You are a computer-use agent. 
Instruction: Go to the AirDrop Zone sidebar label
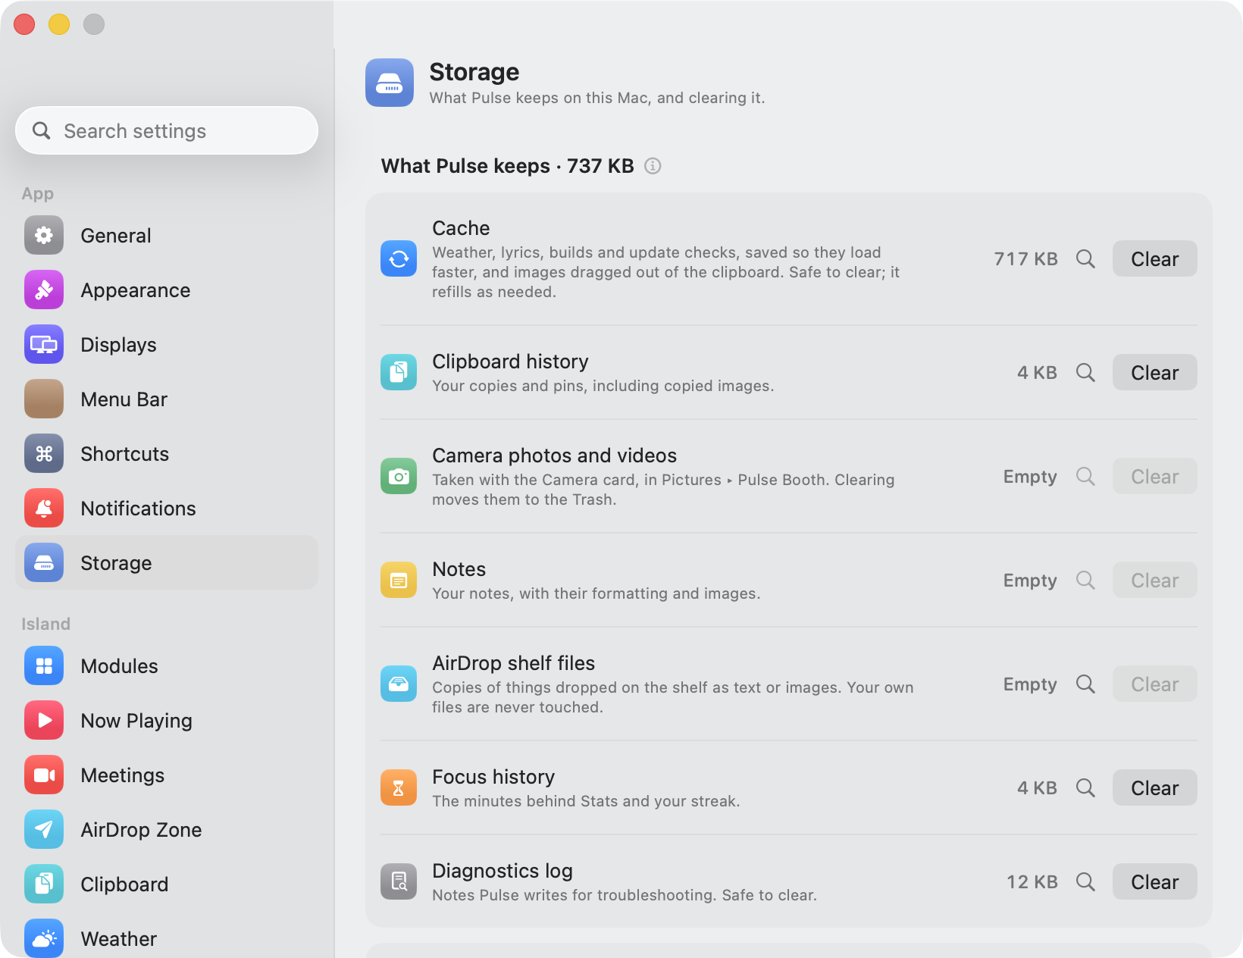(141, 830)
